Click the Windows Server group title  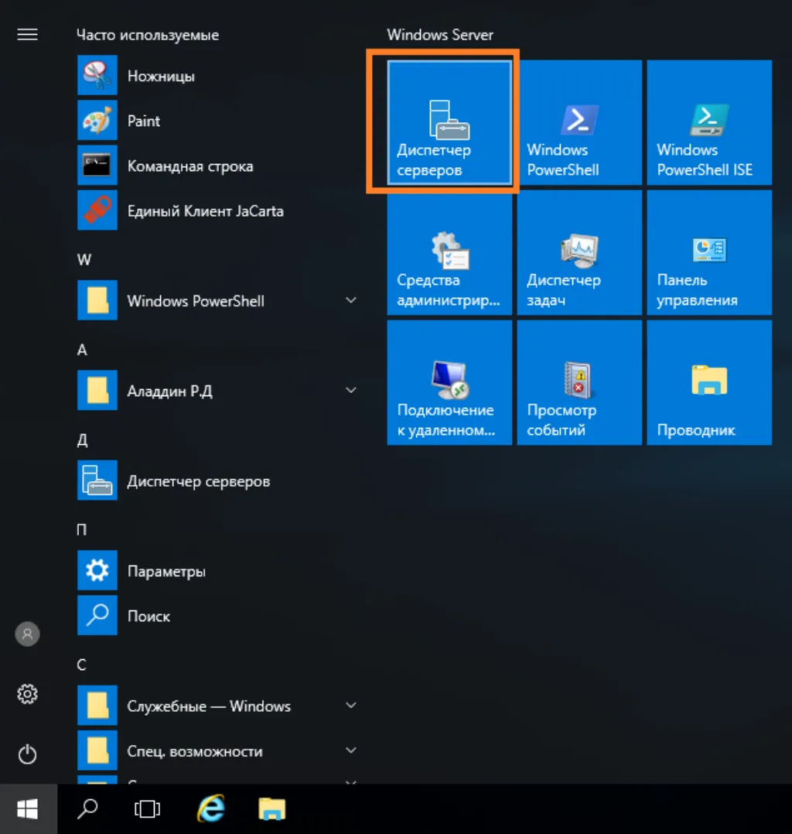point(440,35)
